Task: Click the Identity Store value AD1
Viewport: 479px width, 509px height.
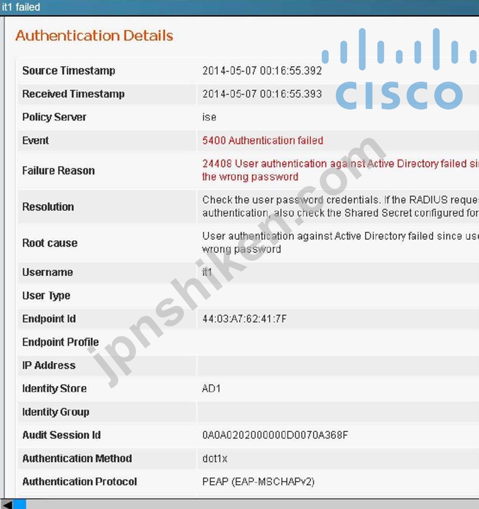Action: pos(211,388)
